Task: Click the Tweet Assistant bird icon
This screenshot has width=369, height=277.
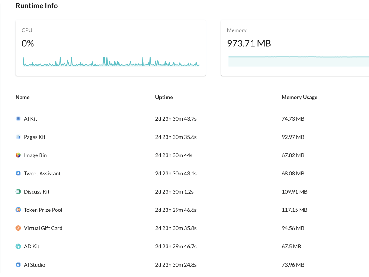Action: 18,173
